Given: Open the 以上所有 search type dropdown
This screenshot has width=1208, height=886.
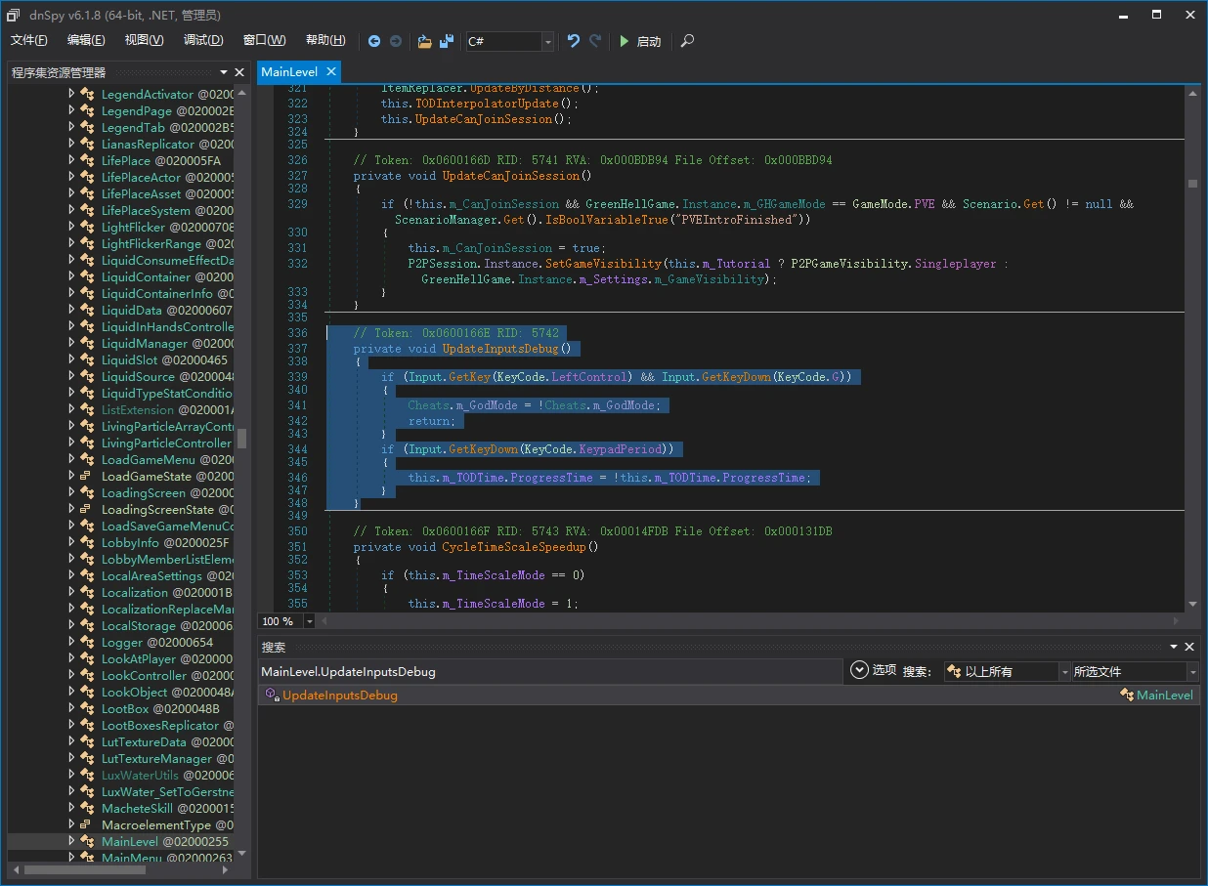Looking at the screenshot, I should (x=1008, y=671).
